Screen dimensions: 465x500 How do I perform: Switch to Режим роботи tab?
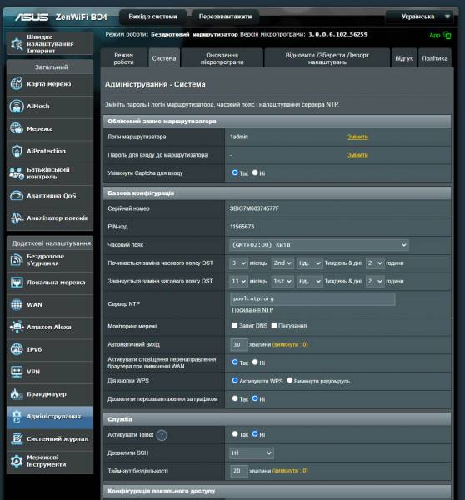click(123, 58)
